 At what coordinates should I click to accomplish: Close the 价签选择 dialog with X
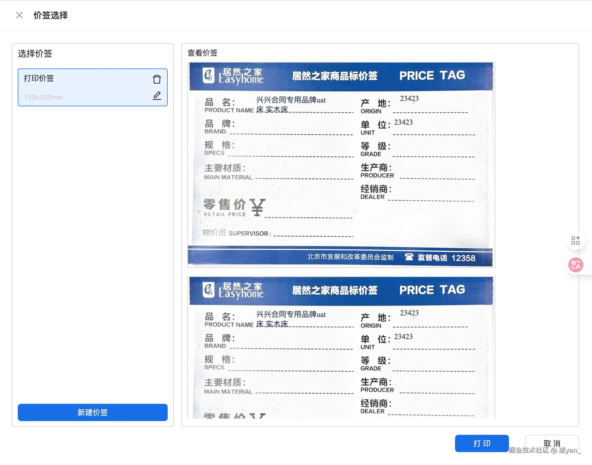[x=19, y=15]
